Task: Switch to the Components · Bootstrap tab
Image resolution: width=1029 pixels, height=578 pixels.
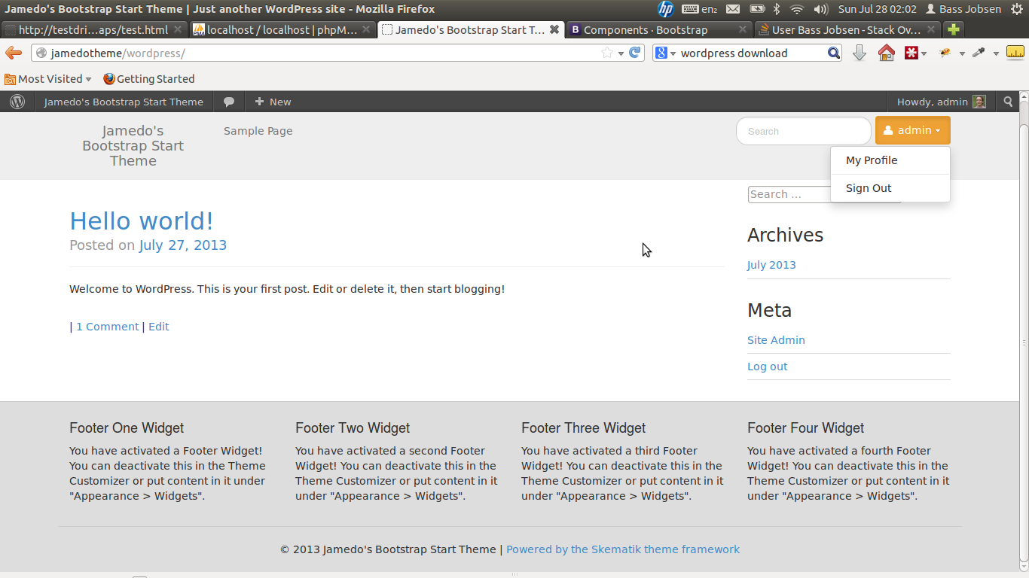Action: [x=646, y=30]
